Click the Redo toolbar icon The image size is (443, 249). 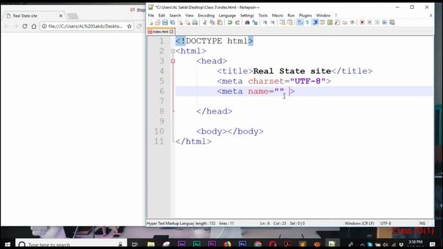click(x=237, y=23)
